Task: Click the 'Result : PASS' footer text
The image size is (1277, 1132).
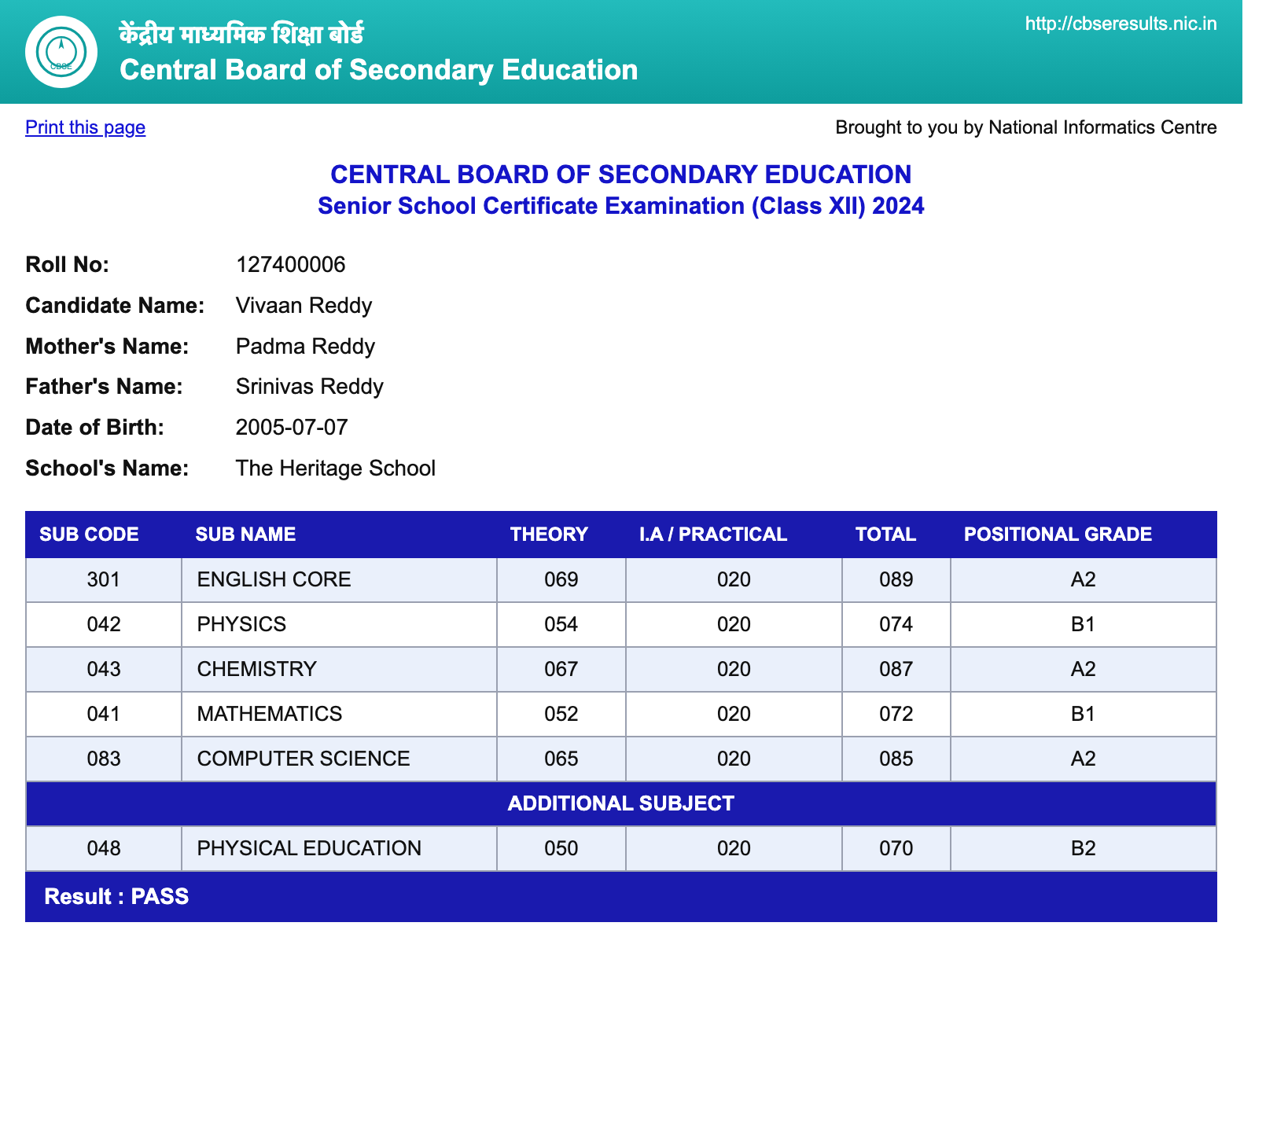Action: click(116, 897)
